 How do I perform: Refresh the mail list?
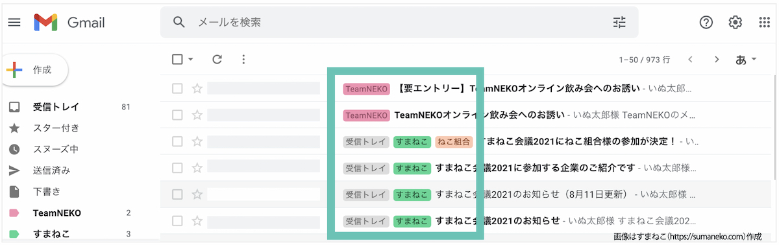pos(217,60)
